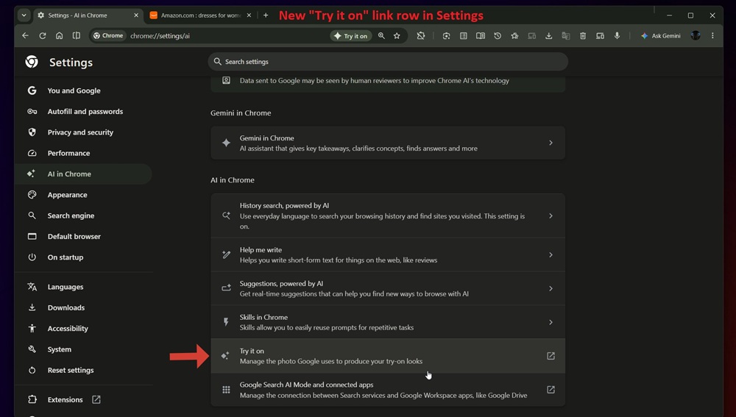Select AI in Chrome in sidebar
Screen dimensions: 736x417
pos(84,174)
